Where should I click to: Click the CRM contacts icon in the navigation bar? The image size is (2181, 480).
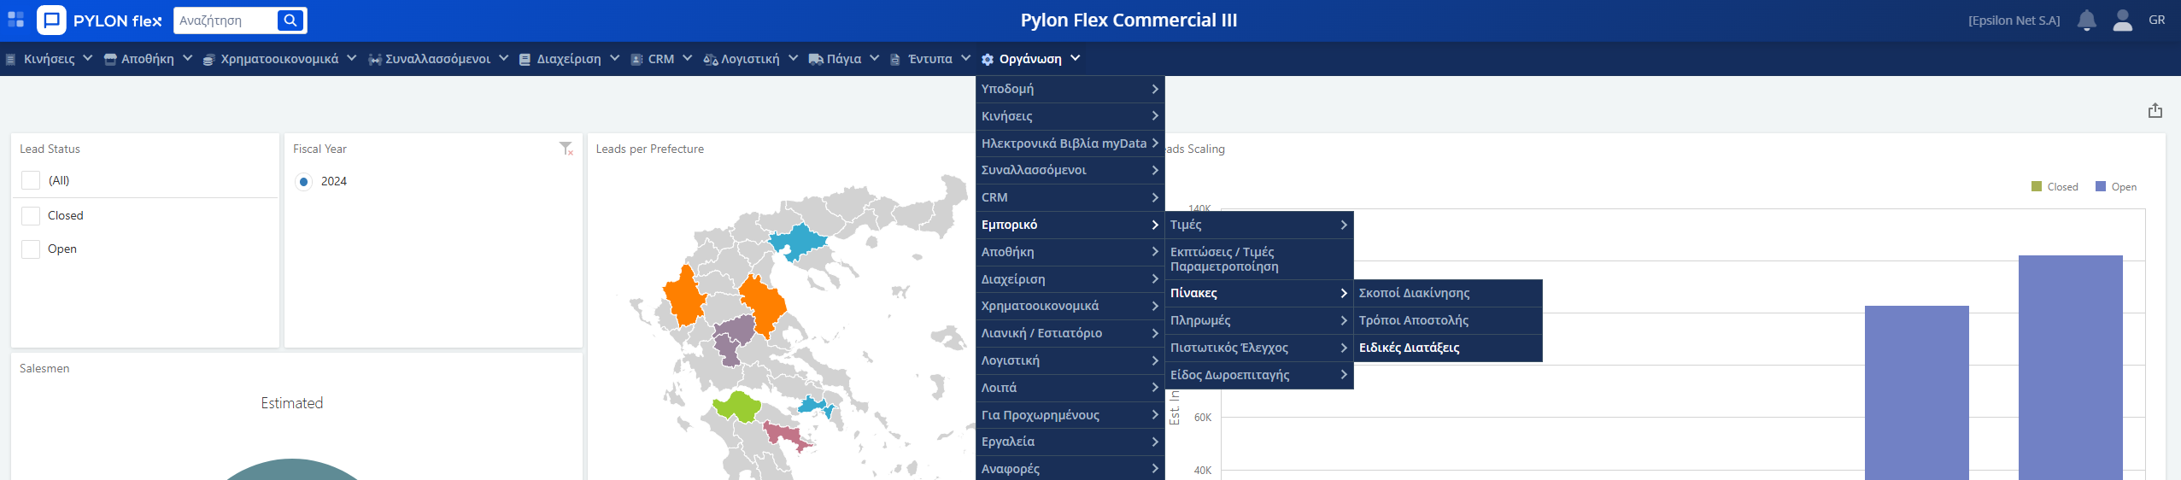point(636,59)
